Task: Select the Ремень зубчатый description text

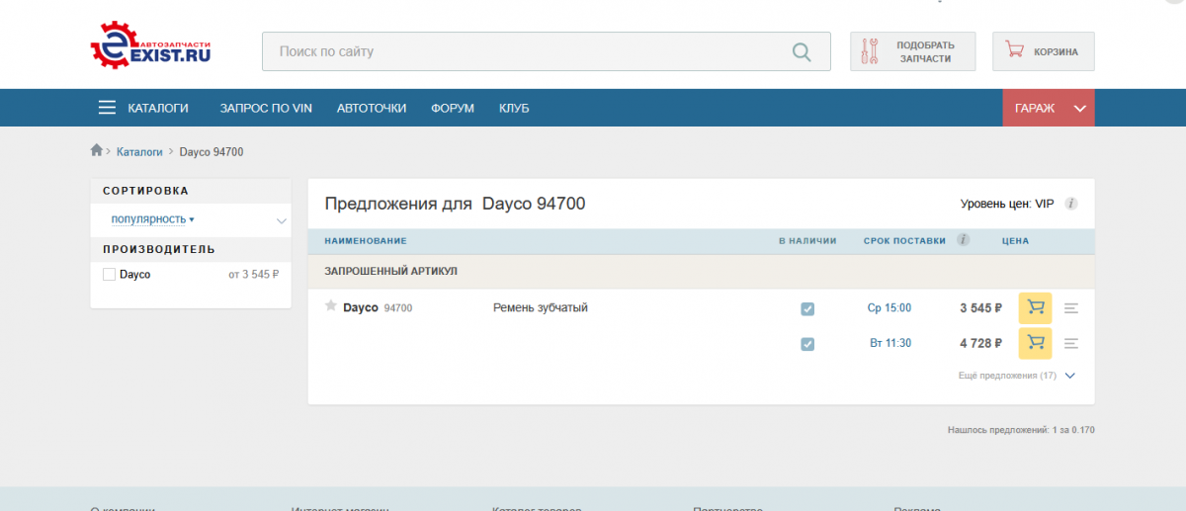Action: (x=541, y=307)
